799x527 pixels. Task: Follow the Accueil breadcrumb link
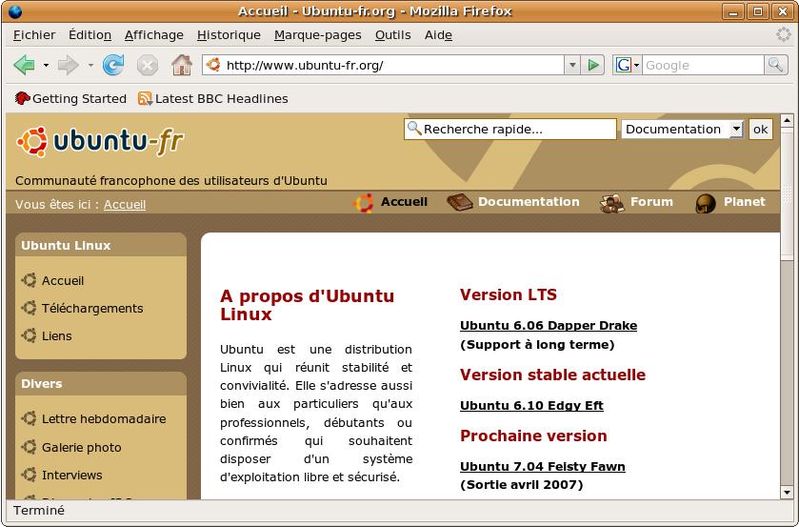(125, 205)
